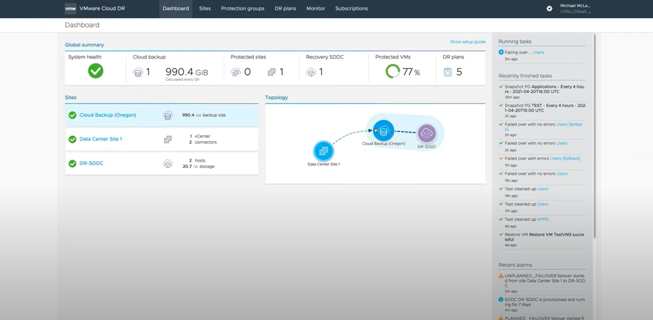653x320 pixels.
Task: Click the Recovery SDDC cloud icon
Action: coord(311,72)
